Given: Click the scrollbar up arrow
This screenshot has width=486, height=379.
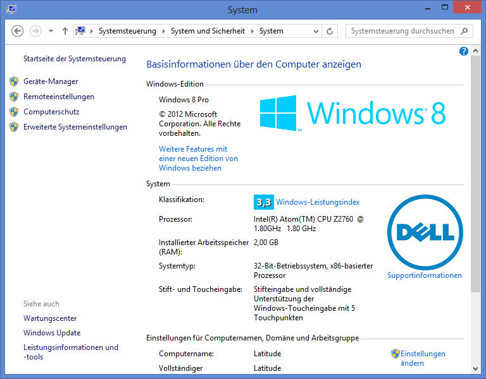Looking at the screenshot, I should tap(475, 51).
